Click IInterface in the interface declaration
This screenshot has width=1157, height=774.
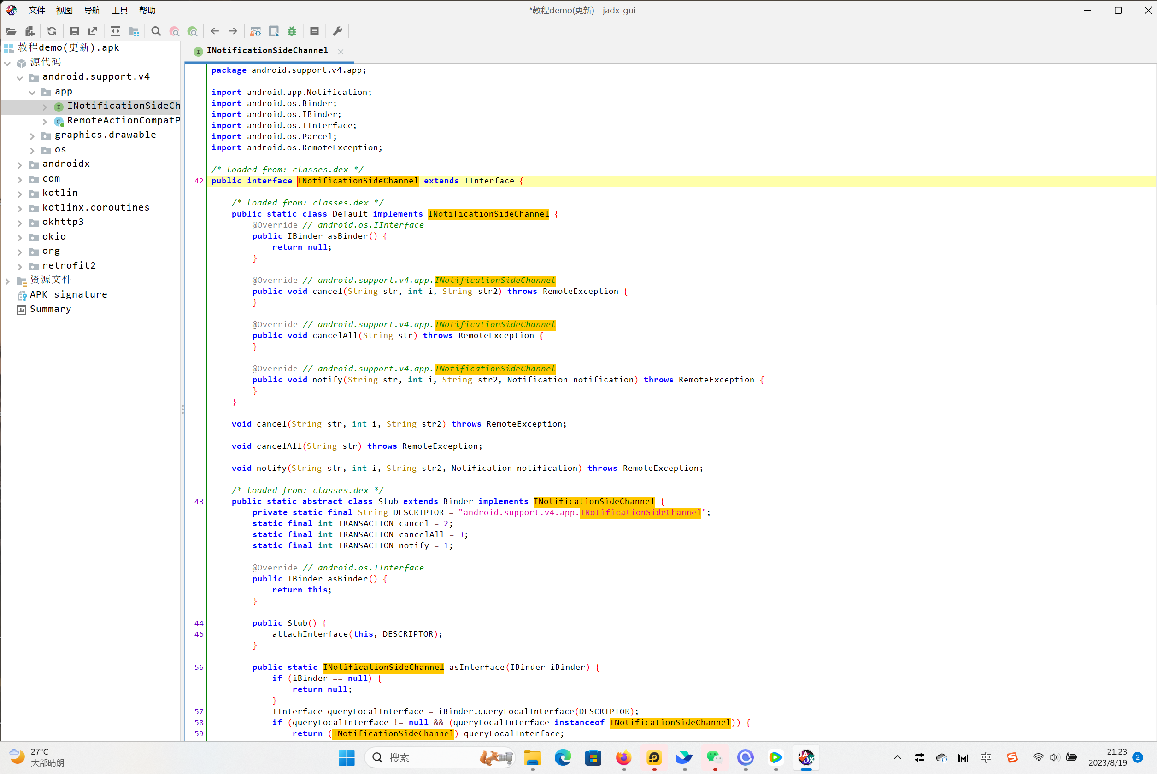(x=489, y=181)
